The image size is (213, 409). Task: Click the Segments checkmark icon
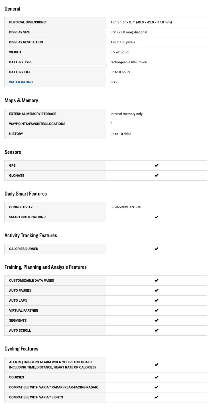point(156,321)
